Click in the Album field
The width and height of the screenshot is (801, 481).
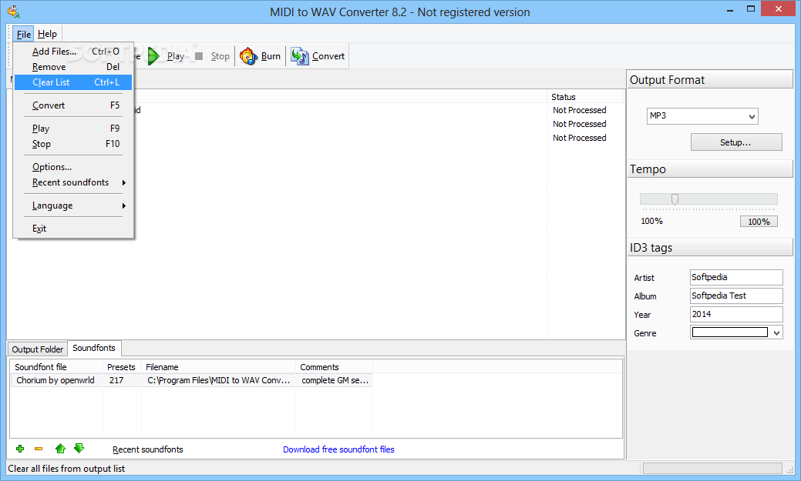pyautogui.click(x=736, y=296)
